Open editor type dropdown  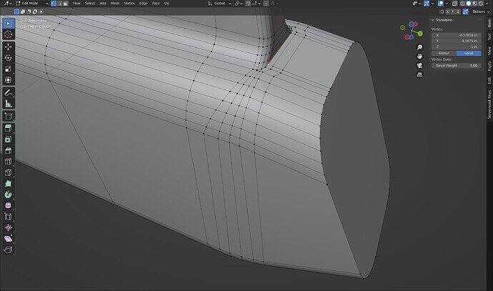[x=8, y=4]
